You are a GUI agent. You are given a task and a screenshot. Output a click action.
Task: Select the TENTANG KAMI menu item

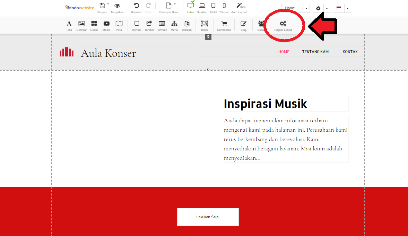(x=316, y=51)
